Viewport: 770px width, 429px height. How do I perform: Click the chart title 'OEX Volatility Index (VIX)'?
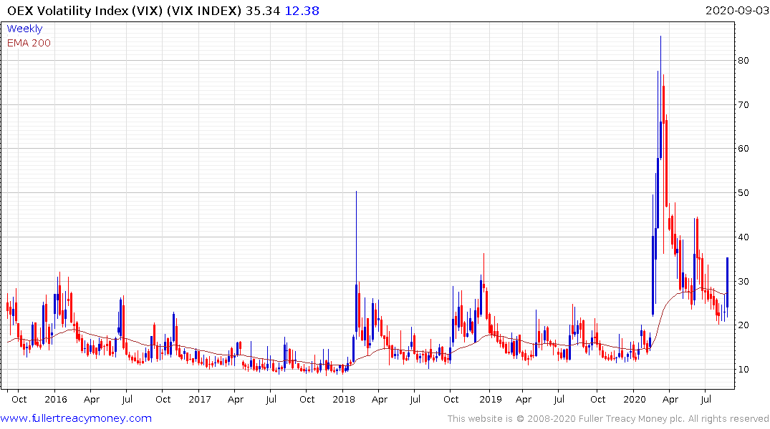tap(85, 10)
